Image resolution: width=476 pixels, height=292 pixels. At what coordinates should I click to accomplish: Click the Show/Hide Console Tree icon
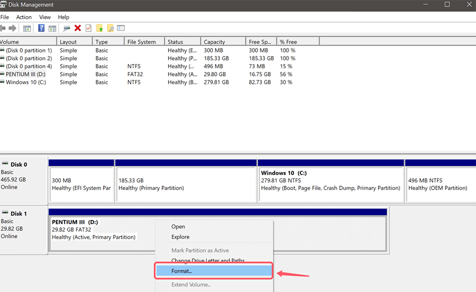[x=27, y=28]
